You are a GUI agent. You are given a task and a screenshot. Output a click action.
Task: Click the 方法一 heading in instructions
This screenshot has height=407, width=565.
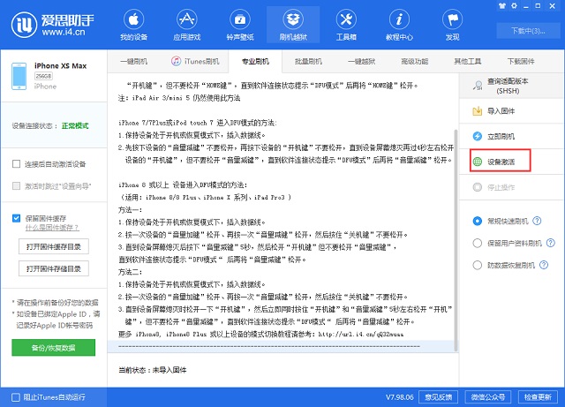[130, 210]
